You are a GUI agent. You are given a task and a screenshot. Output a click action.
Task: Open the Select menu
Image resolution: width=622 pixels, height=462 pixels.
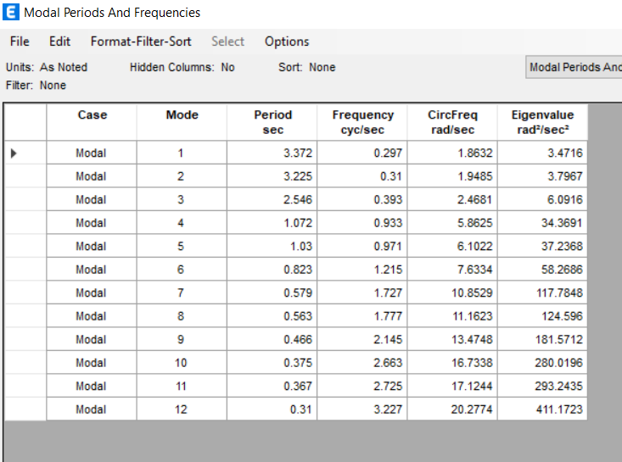227,42
